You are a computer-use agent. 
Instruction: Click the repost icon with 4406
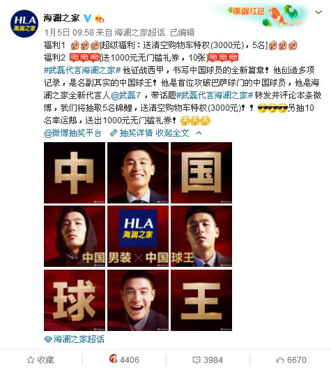click(x=124, y=360)
